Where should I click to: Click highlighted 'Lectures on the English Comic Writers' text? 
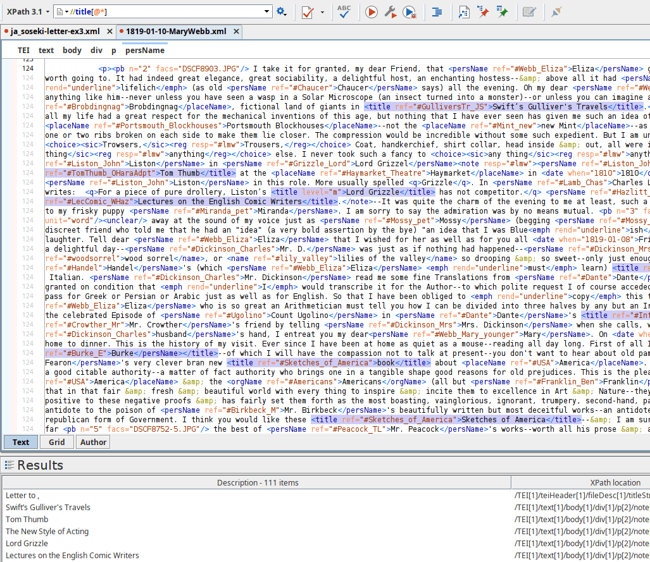[x=220, y=201]
